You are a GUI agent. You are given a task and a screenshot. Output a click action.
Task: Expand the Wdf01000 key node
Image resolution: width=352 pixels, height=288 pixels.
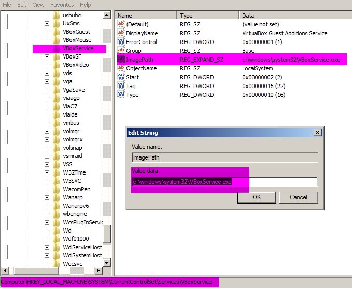[47, 239]
